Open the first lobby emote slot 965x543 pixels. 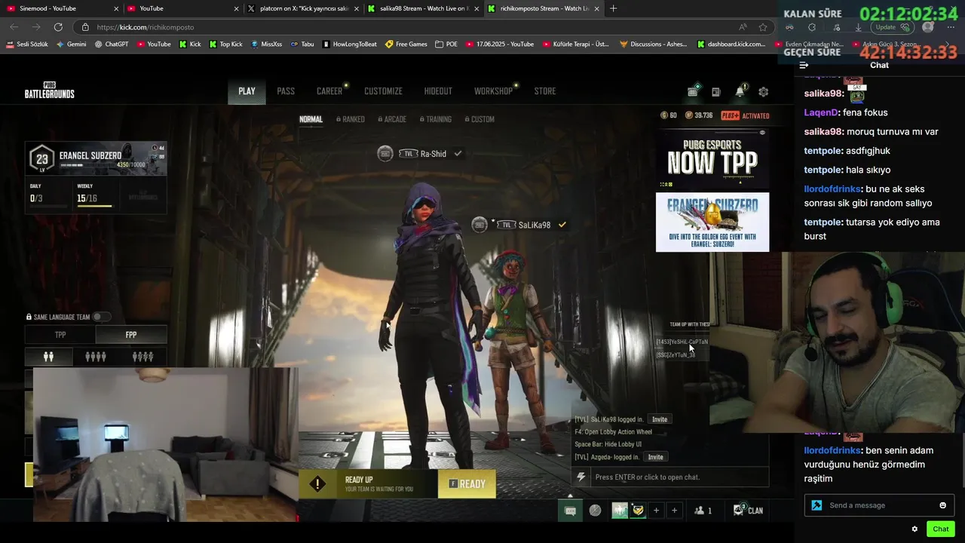pyautogui.click(x=620, y=511)
